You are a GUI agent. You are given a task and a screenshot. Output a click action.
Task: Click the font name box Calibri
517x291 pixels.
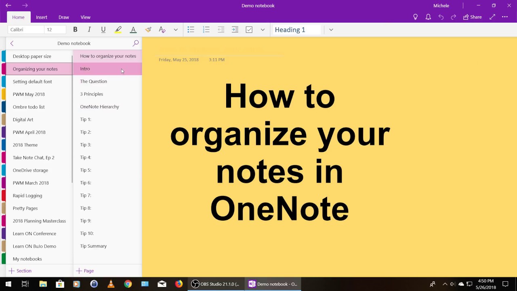26,30
